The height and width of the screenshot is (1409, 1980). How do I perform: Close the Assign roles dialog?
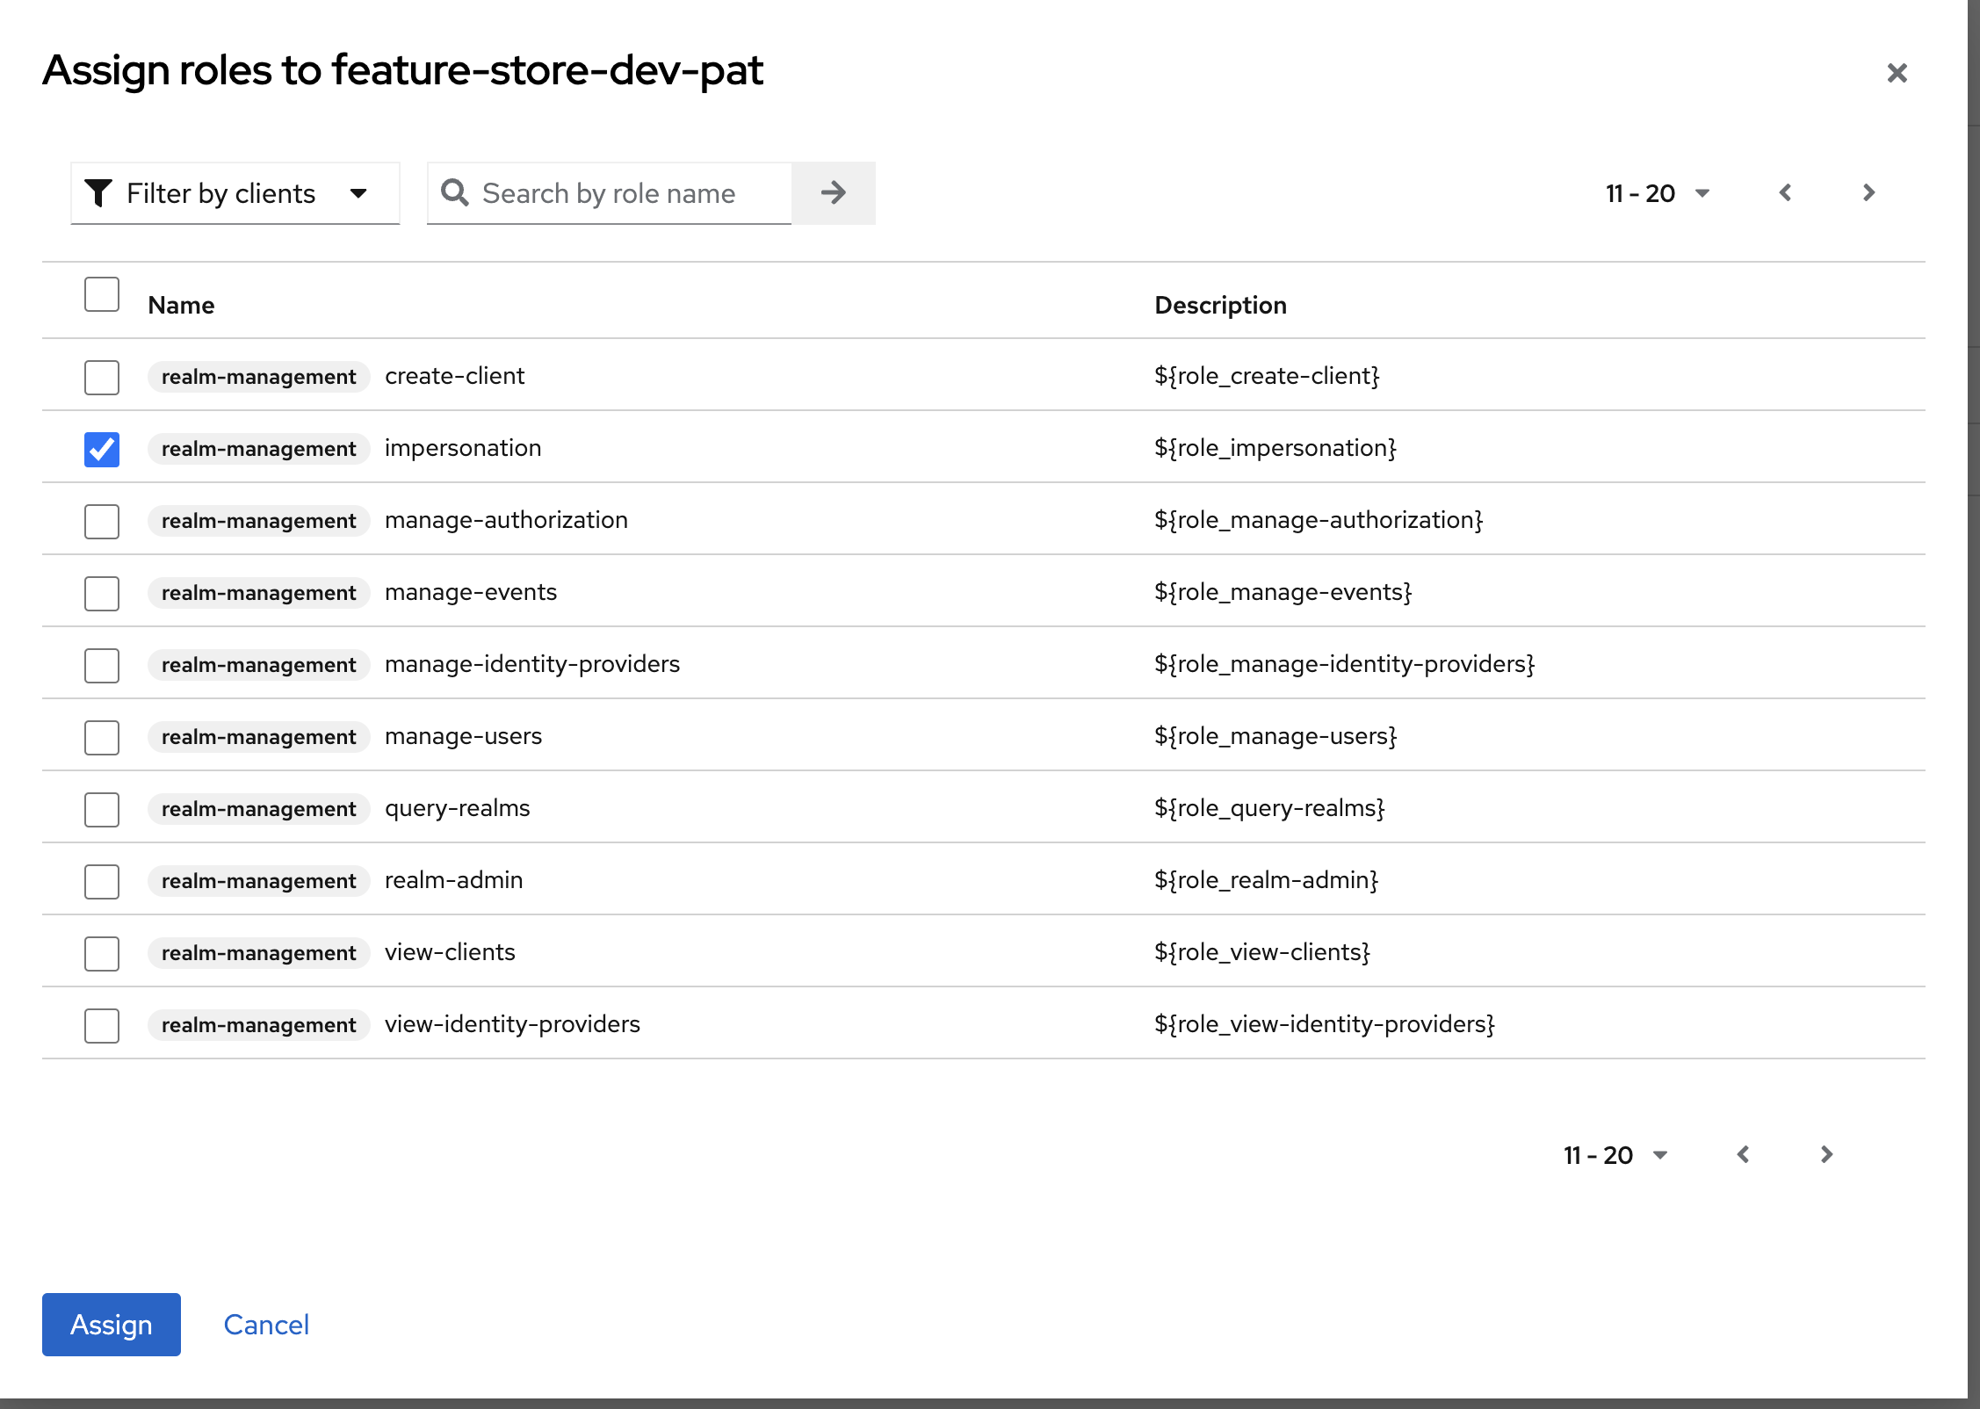(1897, 73)
